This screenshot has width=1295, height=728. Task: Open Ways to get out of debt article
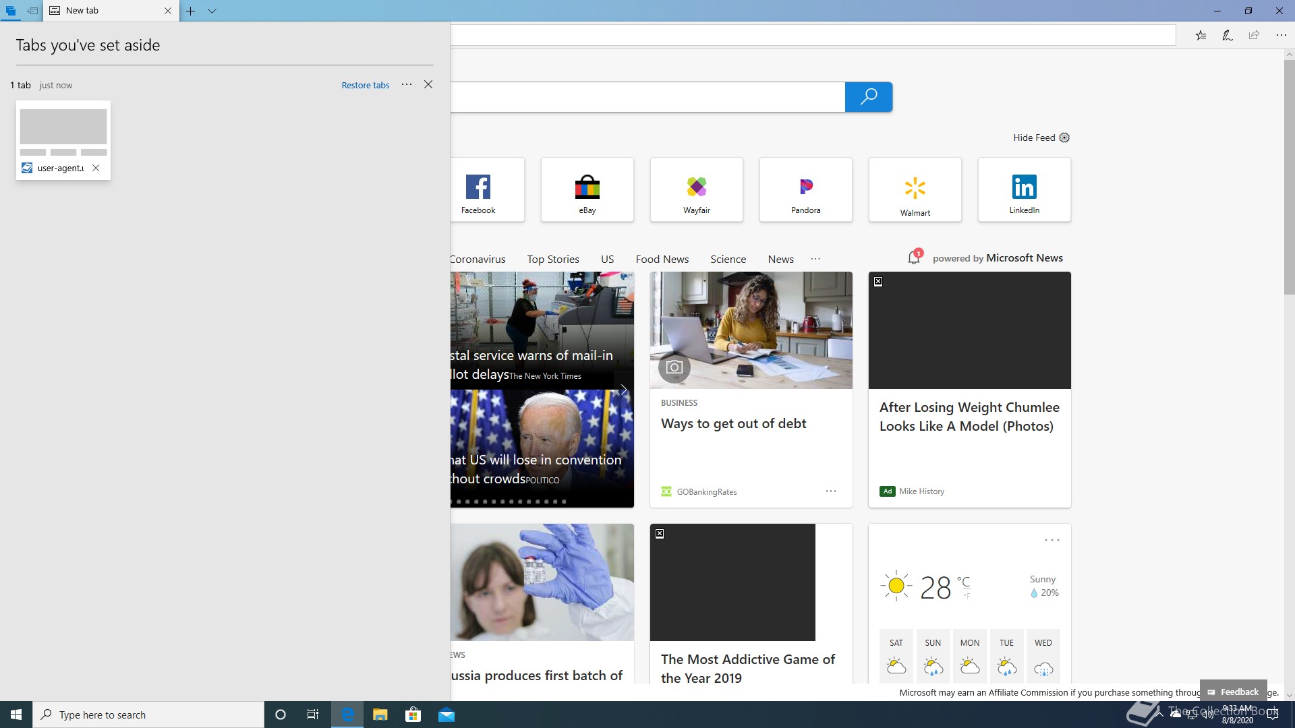coord(733,423)
